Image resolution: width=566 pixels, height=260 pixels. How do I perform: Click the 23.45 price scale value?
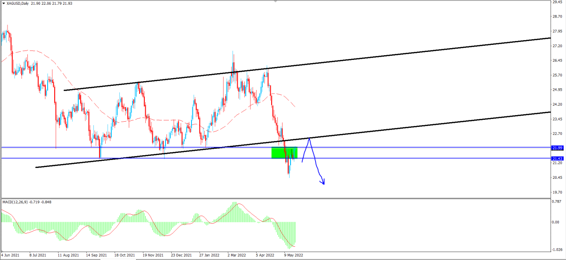[x=557, y=119]
